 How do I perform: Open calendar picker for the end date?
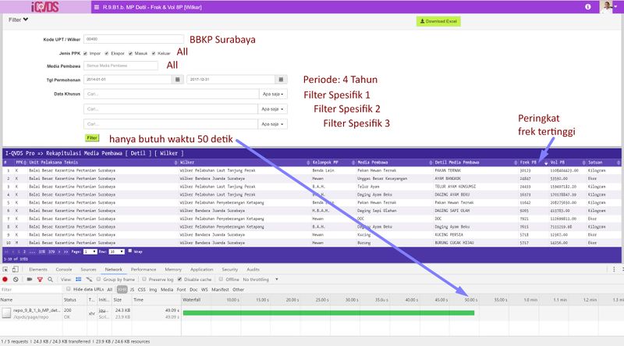click(281, 80)
